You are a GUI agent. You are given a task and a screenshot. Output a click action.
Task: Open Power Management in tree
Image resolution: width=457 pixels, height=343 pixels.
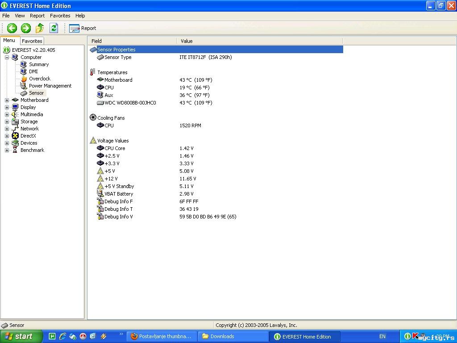(50, 86)
